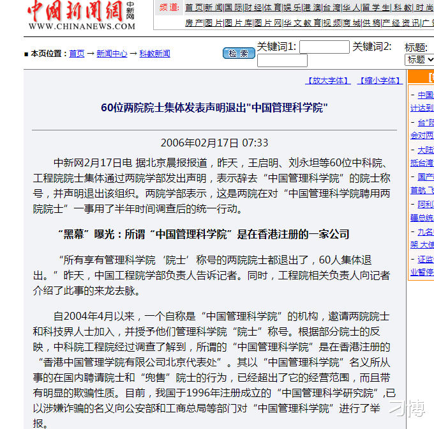The height and width of the screenshot is (429, 434).
Task: Open the 商城 channel link
Action: (352, 23)
